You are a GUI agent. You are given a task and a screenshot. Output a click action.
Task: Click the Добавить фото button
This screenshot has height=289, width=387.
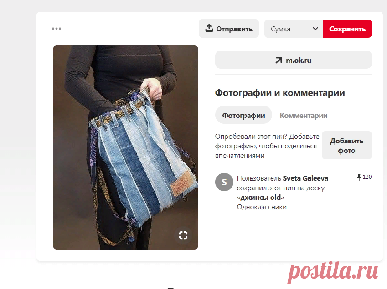coord(347,145)
